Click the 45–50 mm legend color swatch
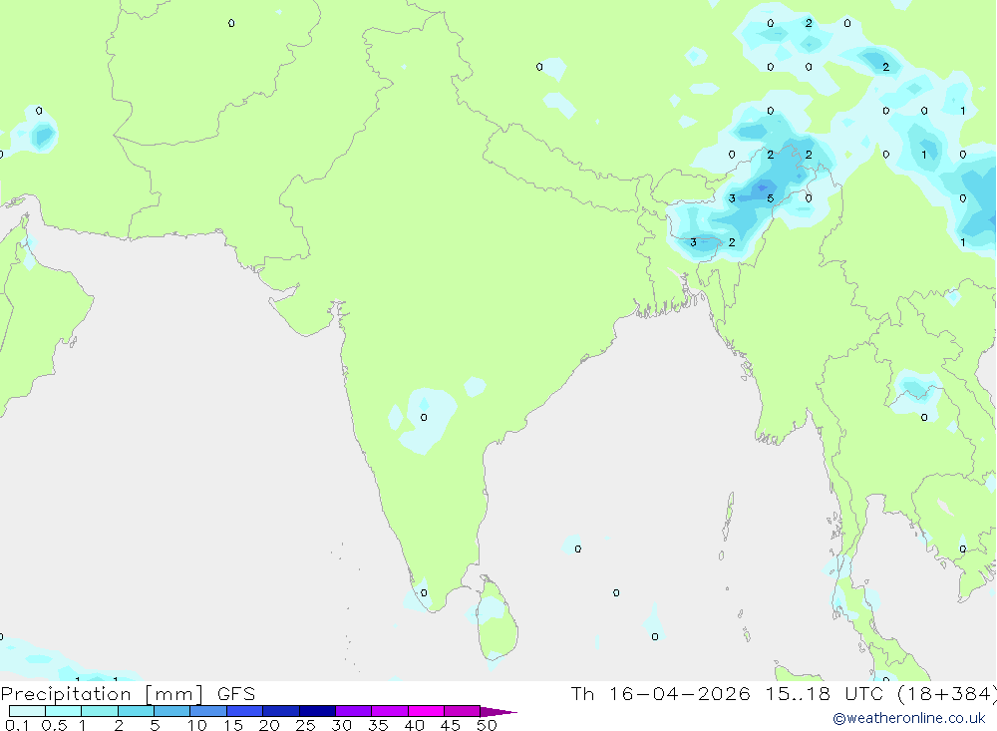997x731 pixels. (463, 711)
